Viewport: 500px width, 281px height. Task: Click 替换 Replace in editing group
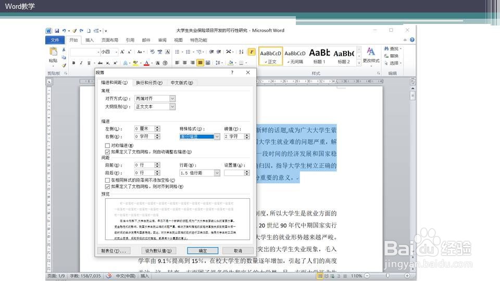click(392, 56)
